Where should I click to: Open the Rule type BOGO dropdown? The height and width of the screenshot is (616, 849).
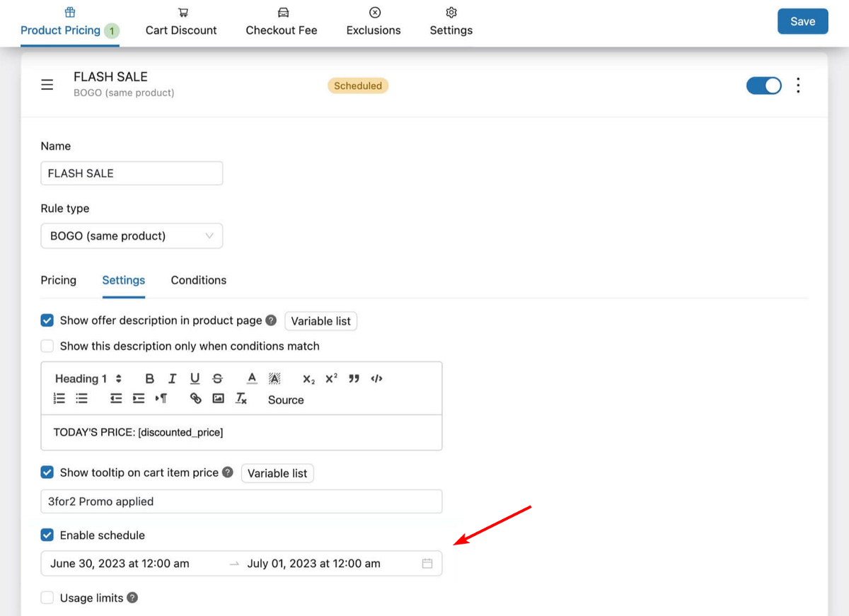[132, 236]
